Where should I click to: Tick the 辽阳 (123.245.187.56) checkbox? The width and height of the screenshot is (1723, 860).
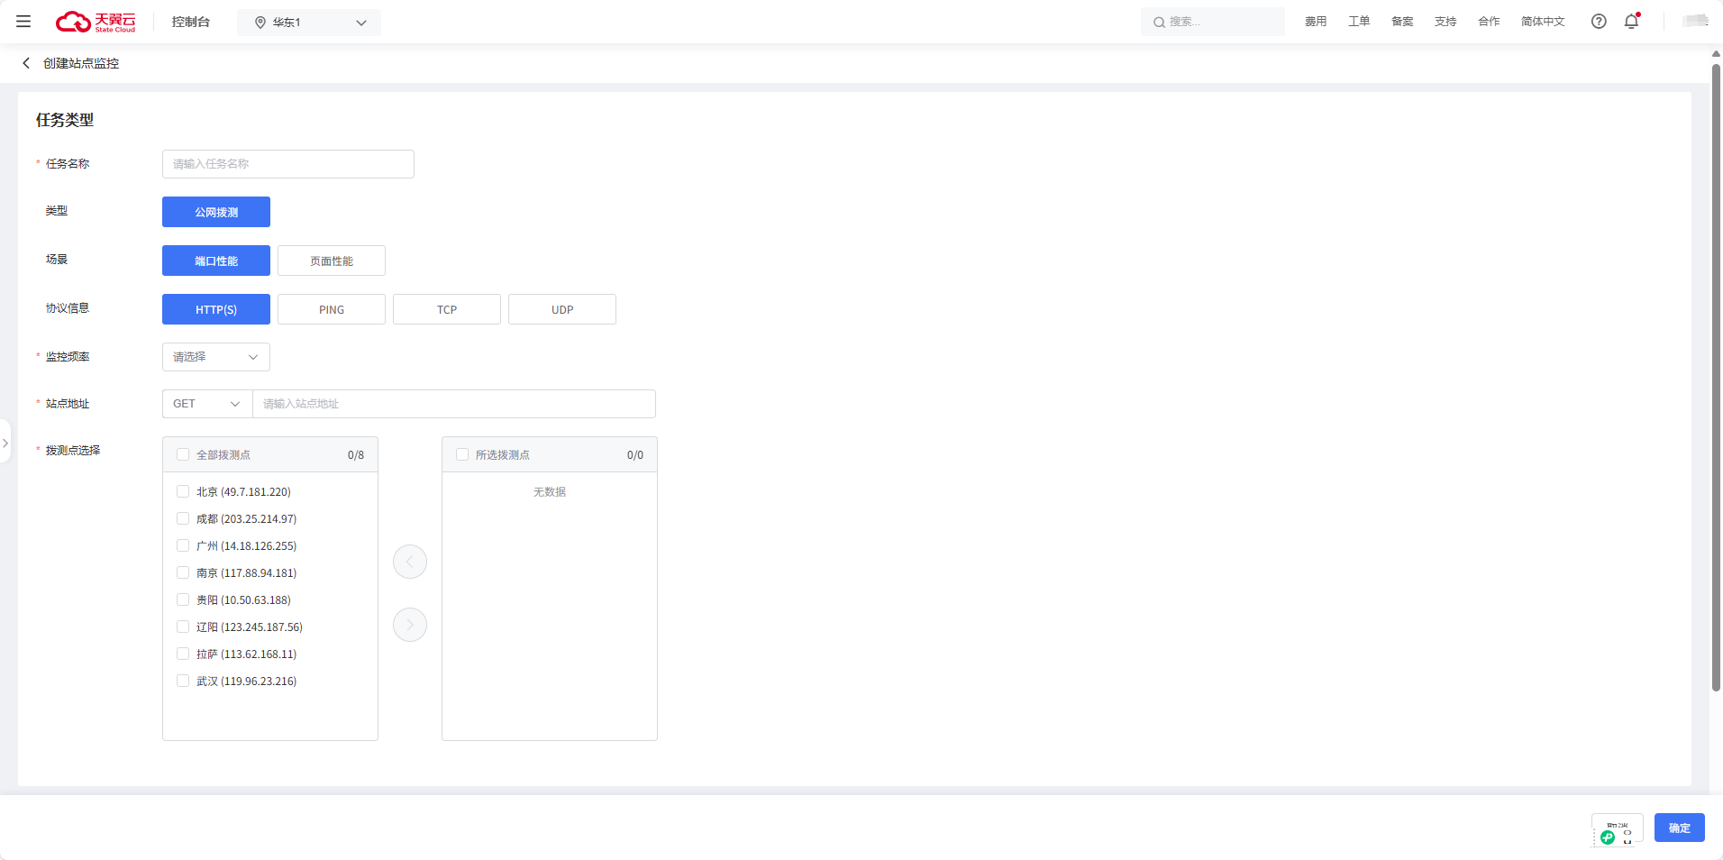point(183,627)
